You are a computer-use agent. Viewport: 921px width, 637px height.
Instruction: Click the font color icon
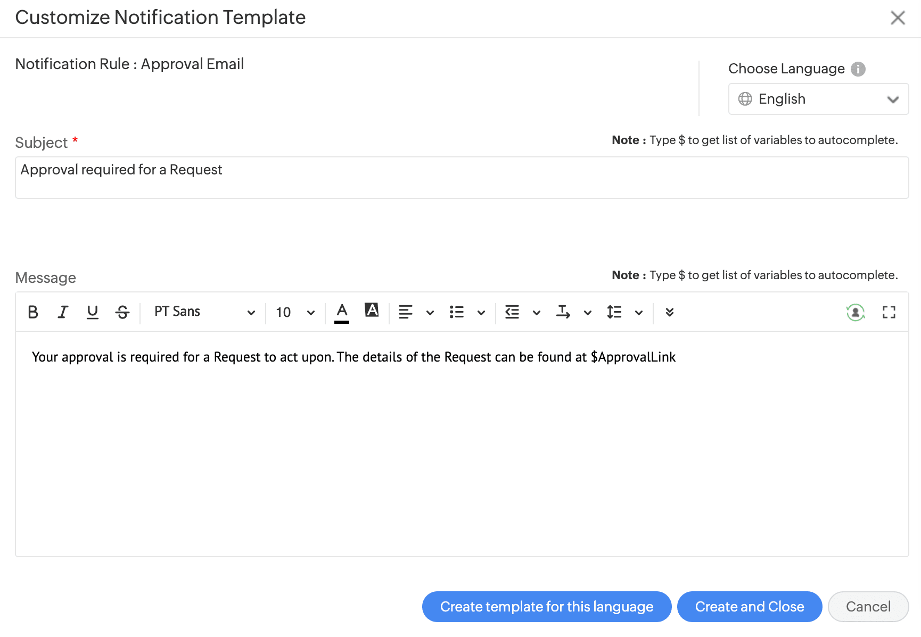point(342,312)
